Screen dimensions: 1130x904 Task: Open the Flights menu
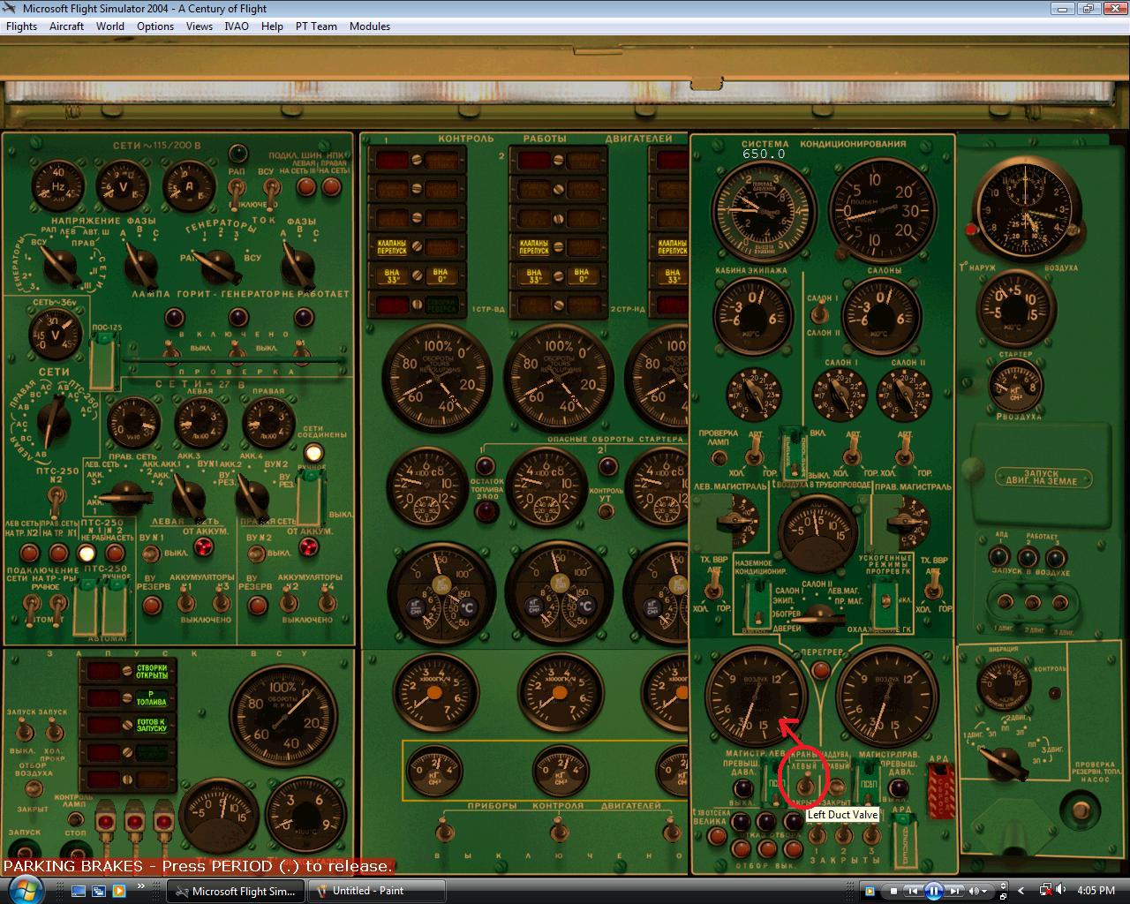point(22,26)
